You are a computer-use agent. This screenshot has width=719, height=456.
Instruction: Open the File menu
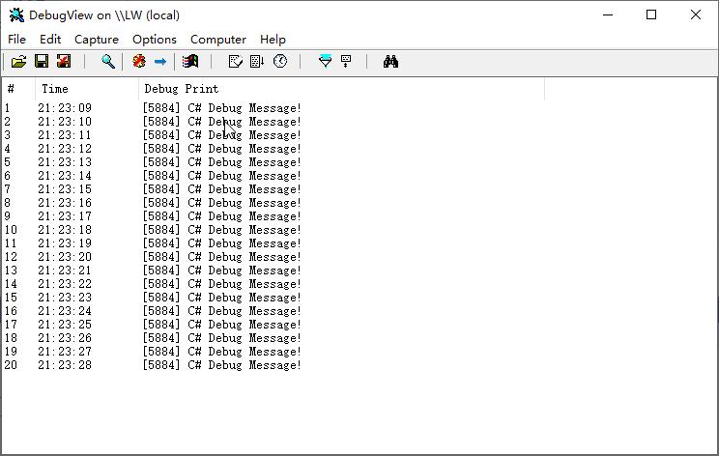pos(17,40)
